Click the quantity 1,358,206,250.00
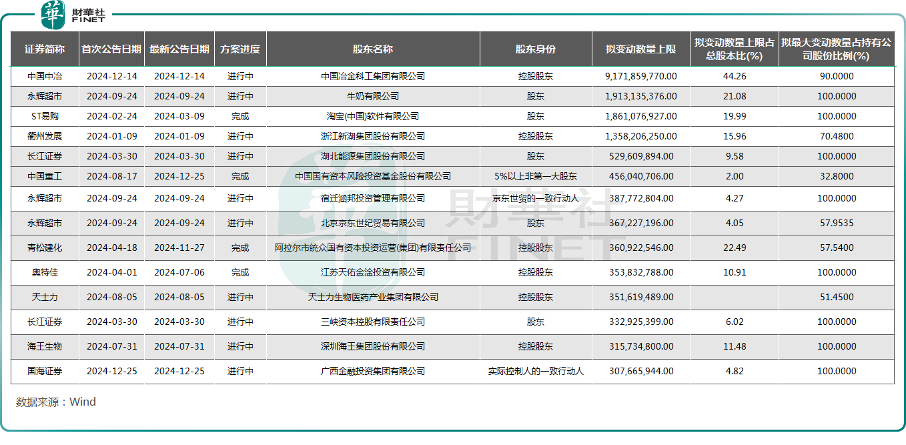 point(640,136)
